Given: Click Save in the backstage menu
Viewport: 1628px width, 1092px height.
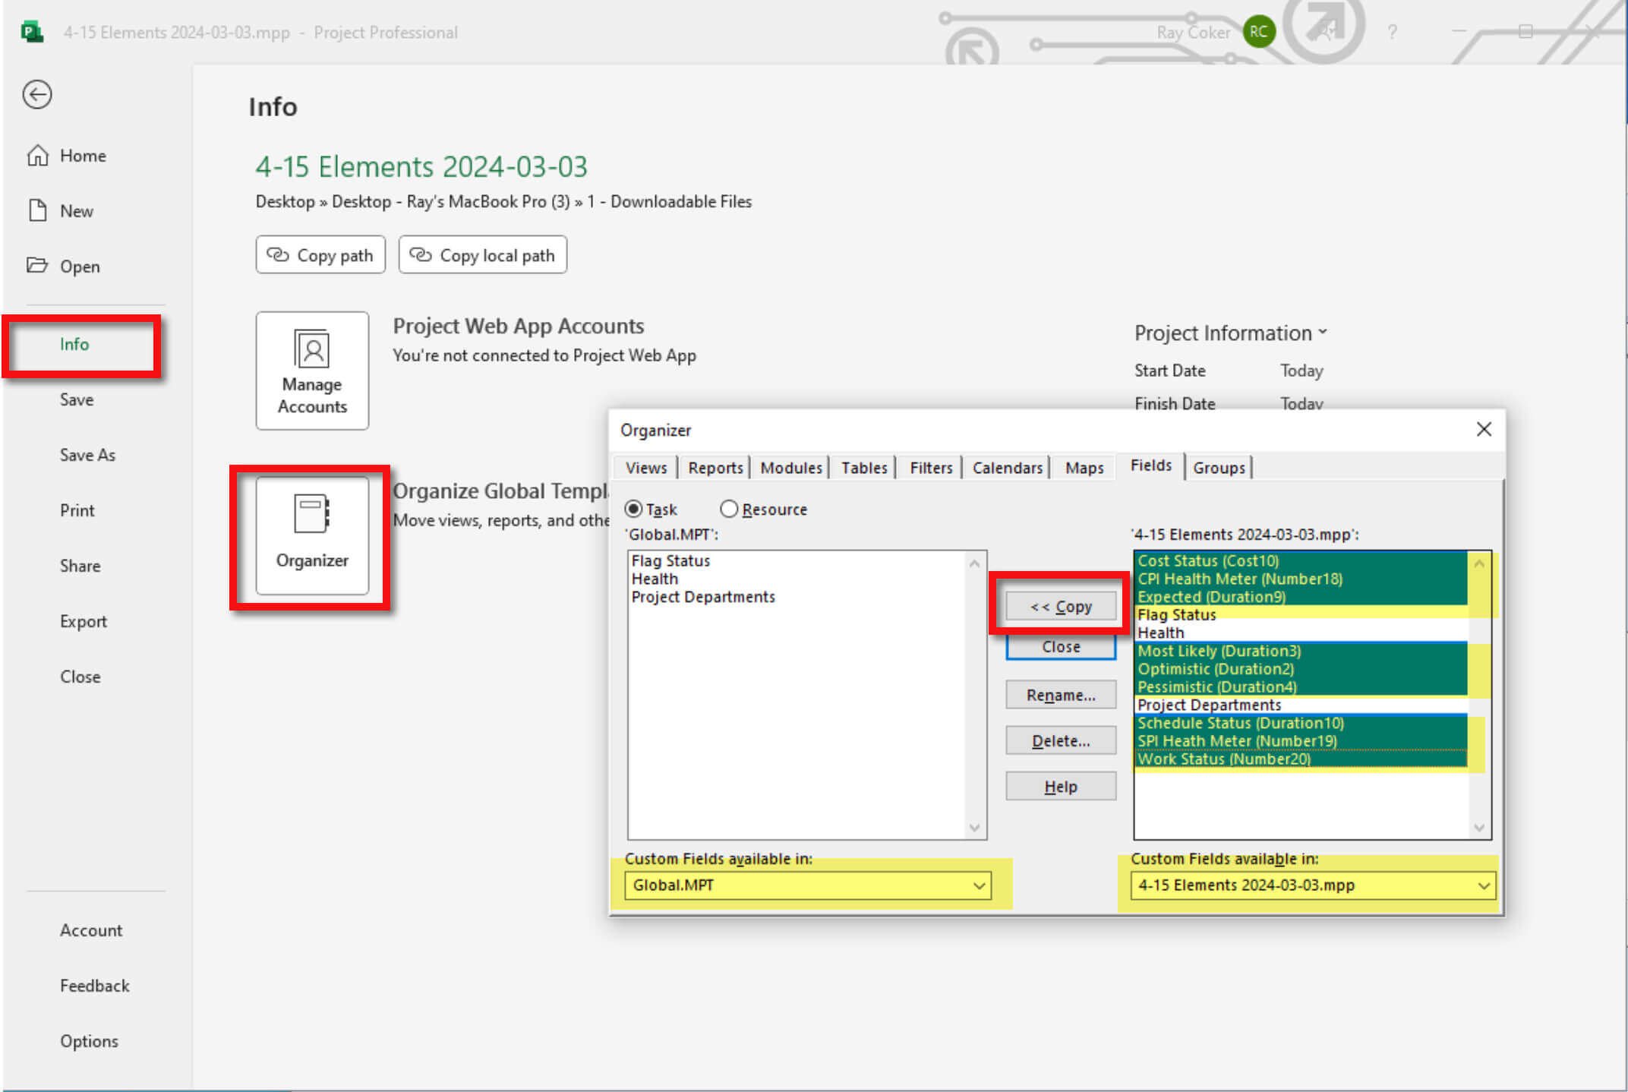Looking at the screenshot, I should tap(77, 399).
